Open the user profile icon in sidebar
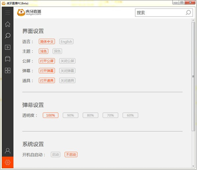Image resolution: width=197 pixels, height=170 pixels. tap(7, 151)
